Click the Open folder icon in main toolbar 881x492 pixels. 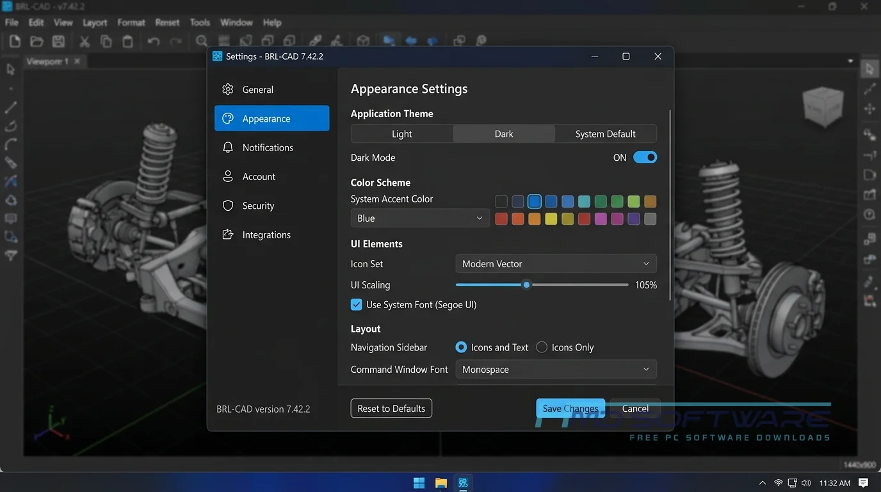click(36, 41)
